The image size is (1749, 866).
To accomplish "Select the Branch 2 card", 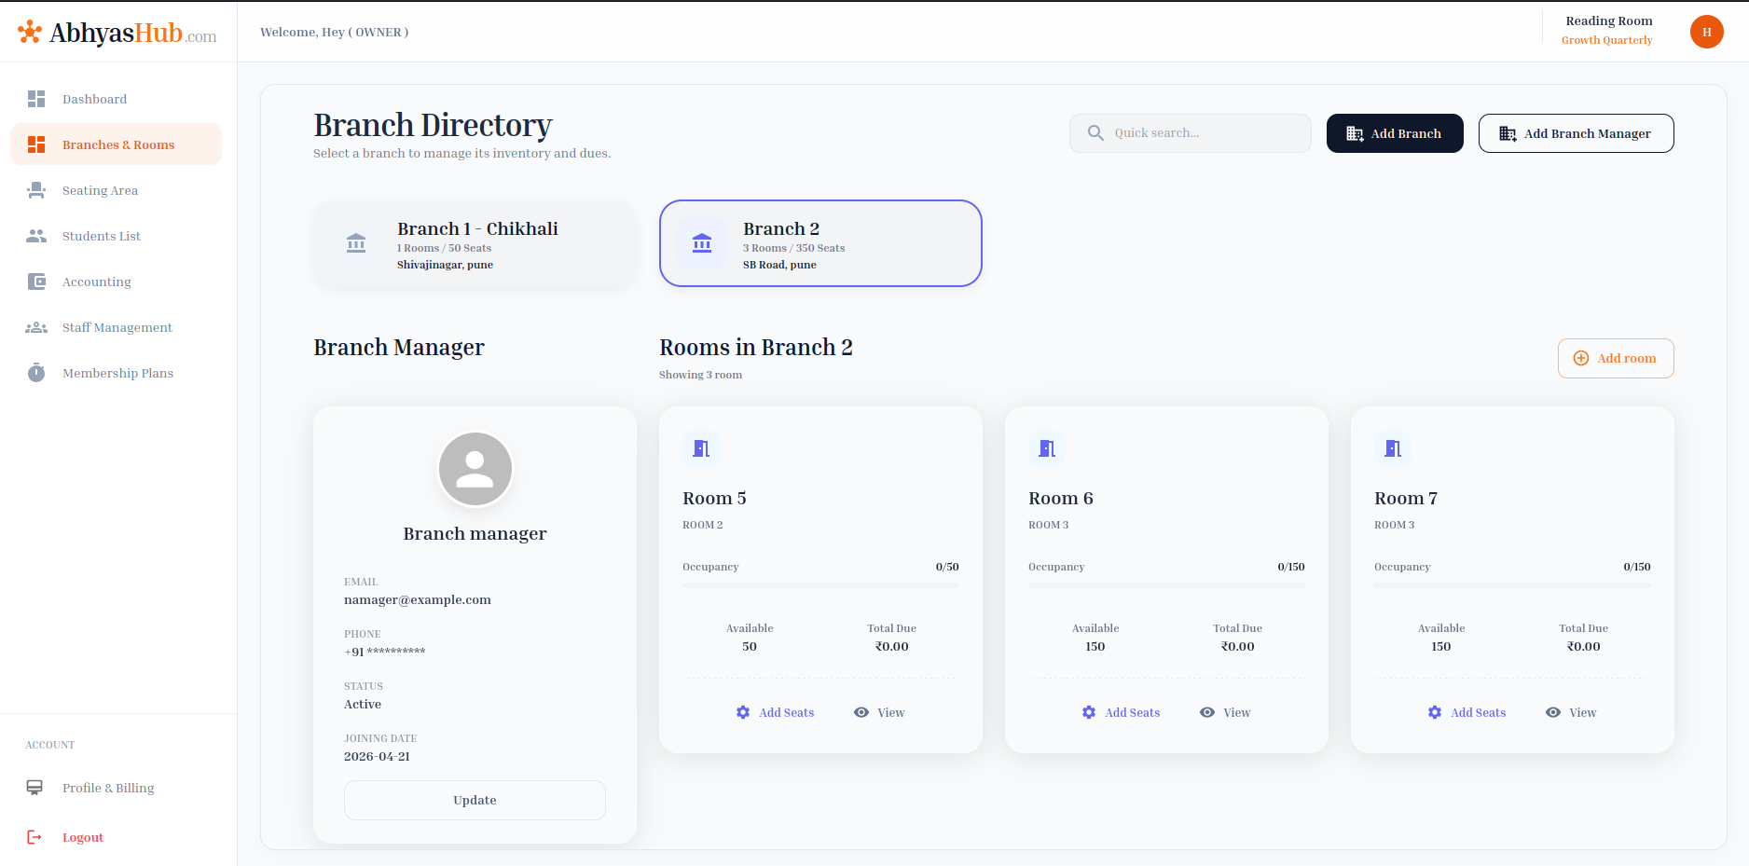I will pyautogui.click(x=820, y=244).
